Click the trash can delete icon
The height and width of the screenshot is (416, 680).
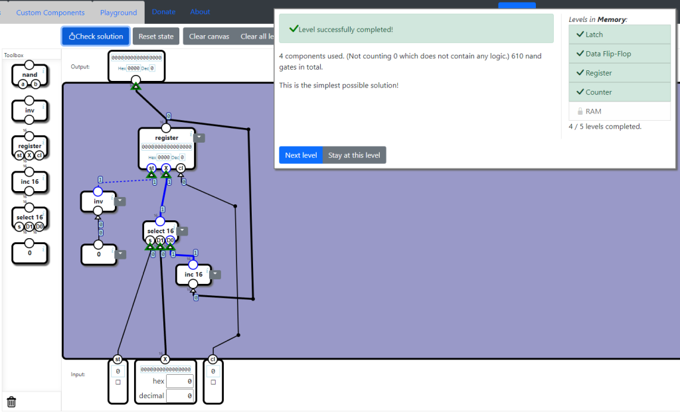[12, 401]
